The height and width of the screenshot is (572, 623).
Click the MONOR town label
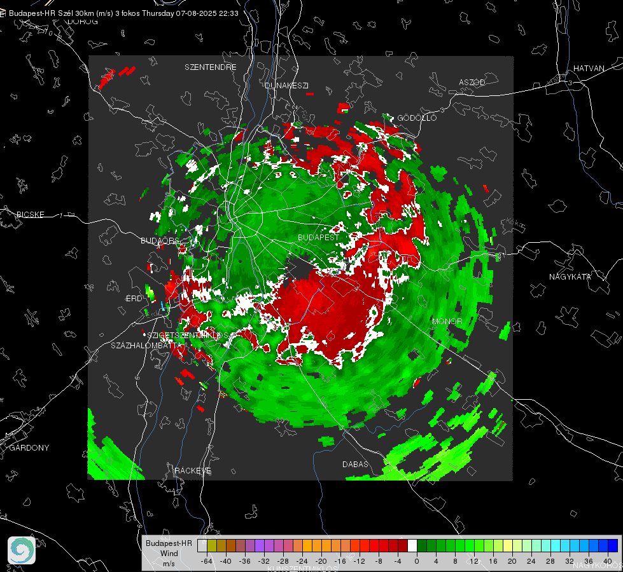pyautogui.click(x=447, y=321)
